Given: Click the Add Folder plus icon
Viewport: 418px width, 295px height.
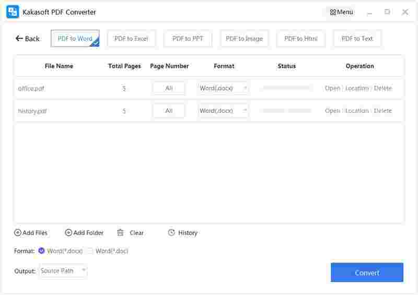Looking at the screenshot, I should 68,233.
